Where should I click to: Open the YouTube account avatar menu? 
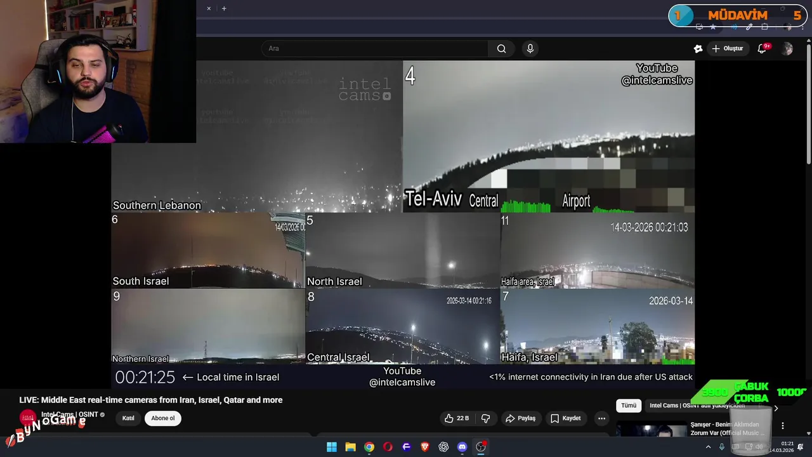pyautogui.click(x=787, y=49)
